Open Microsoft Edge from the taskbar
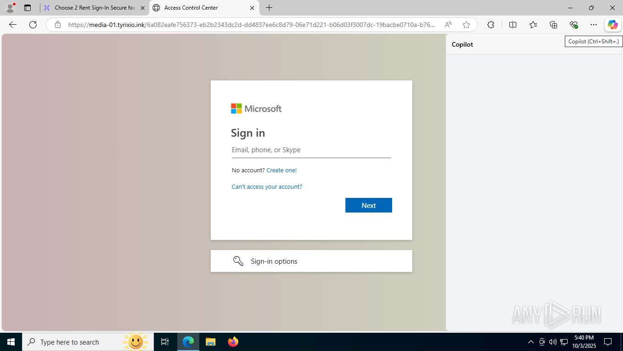 tap(188, 342)
